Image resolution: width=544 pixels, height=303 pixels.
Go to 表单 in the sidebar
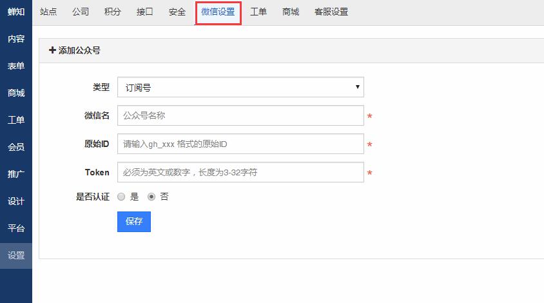tap(16, 66)
